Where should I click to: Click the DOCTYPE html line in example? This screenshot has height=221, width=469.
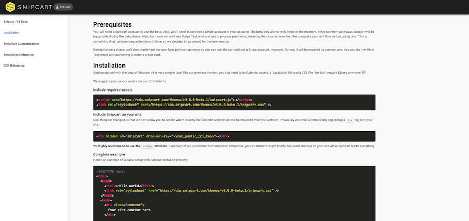click(x=110, y=172)
